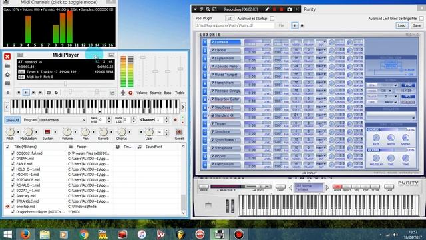Click the magnifier icon in the recording toolbar
Viewport: 426px width, 240px height.
point(208,9)
